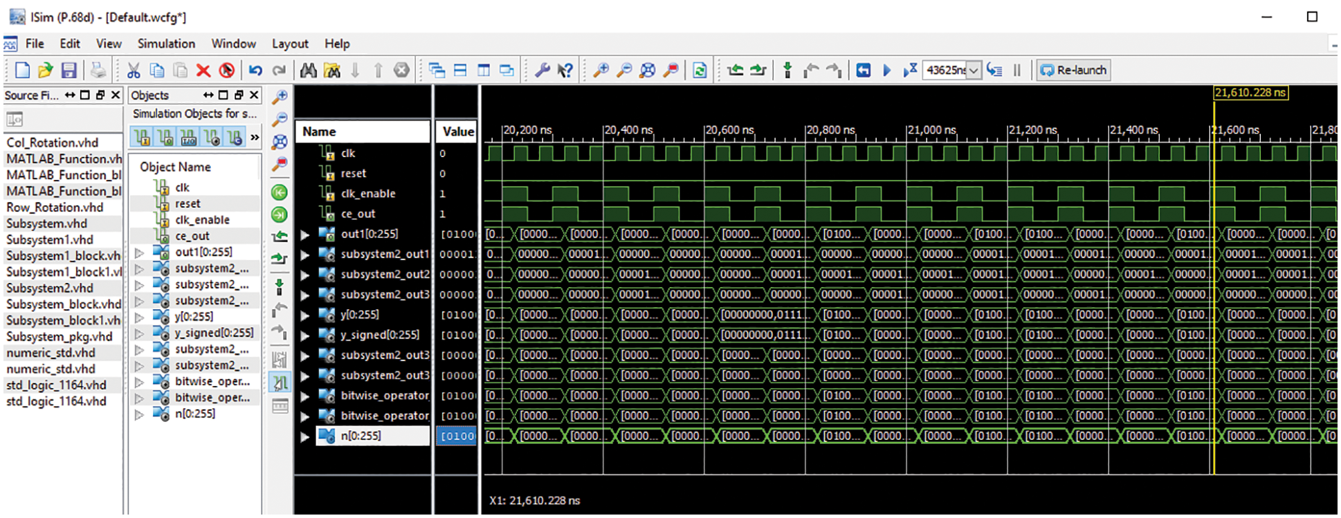Click the yellow cursor time marker label
The image size is (1341, 518).
point(1250,93)
